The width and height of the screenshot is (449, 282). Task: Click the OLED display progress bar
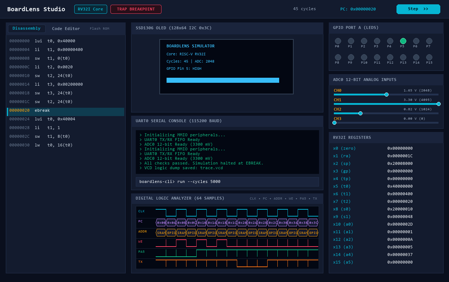pyautogui.click(x=223, y=80)
